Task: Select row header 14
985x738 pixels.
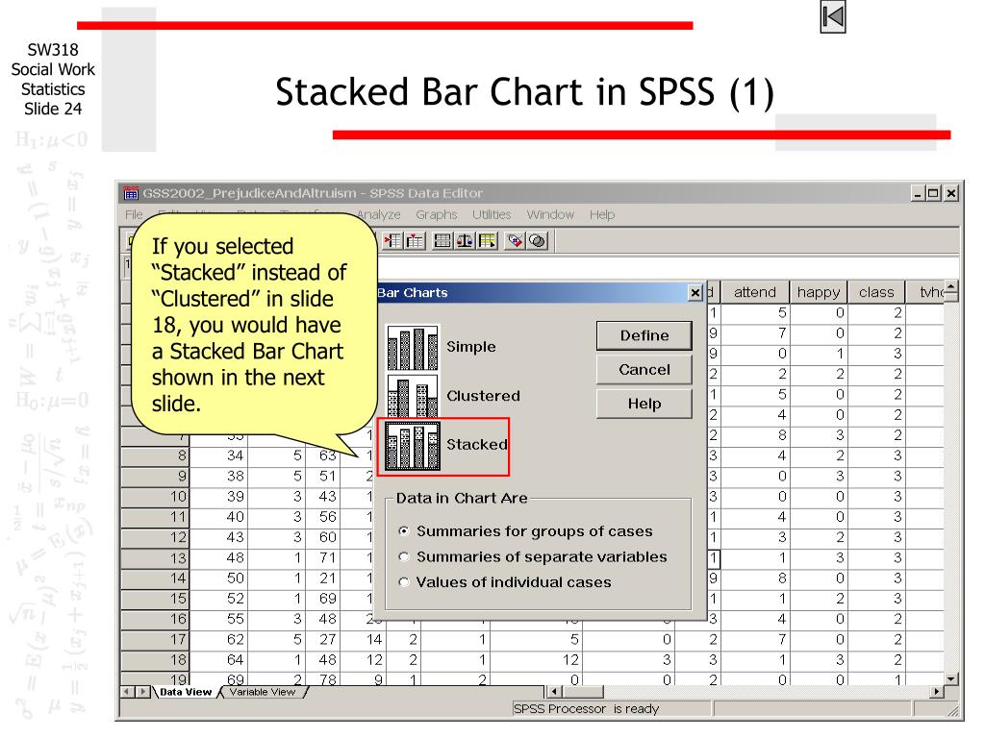Action: (155, 578)
